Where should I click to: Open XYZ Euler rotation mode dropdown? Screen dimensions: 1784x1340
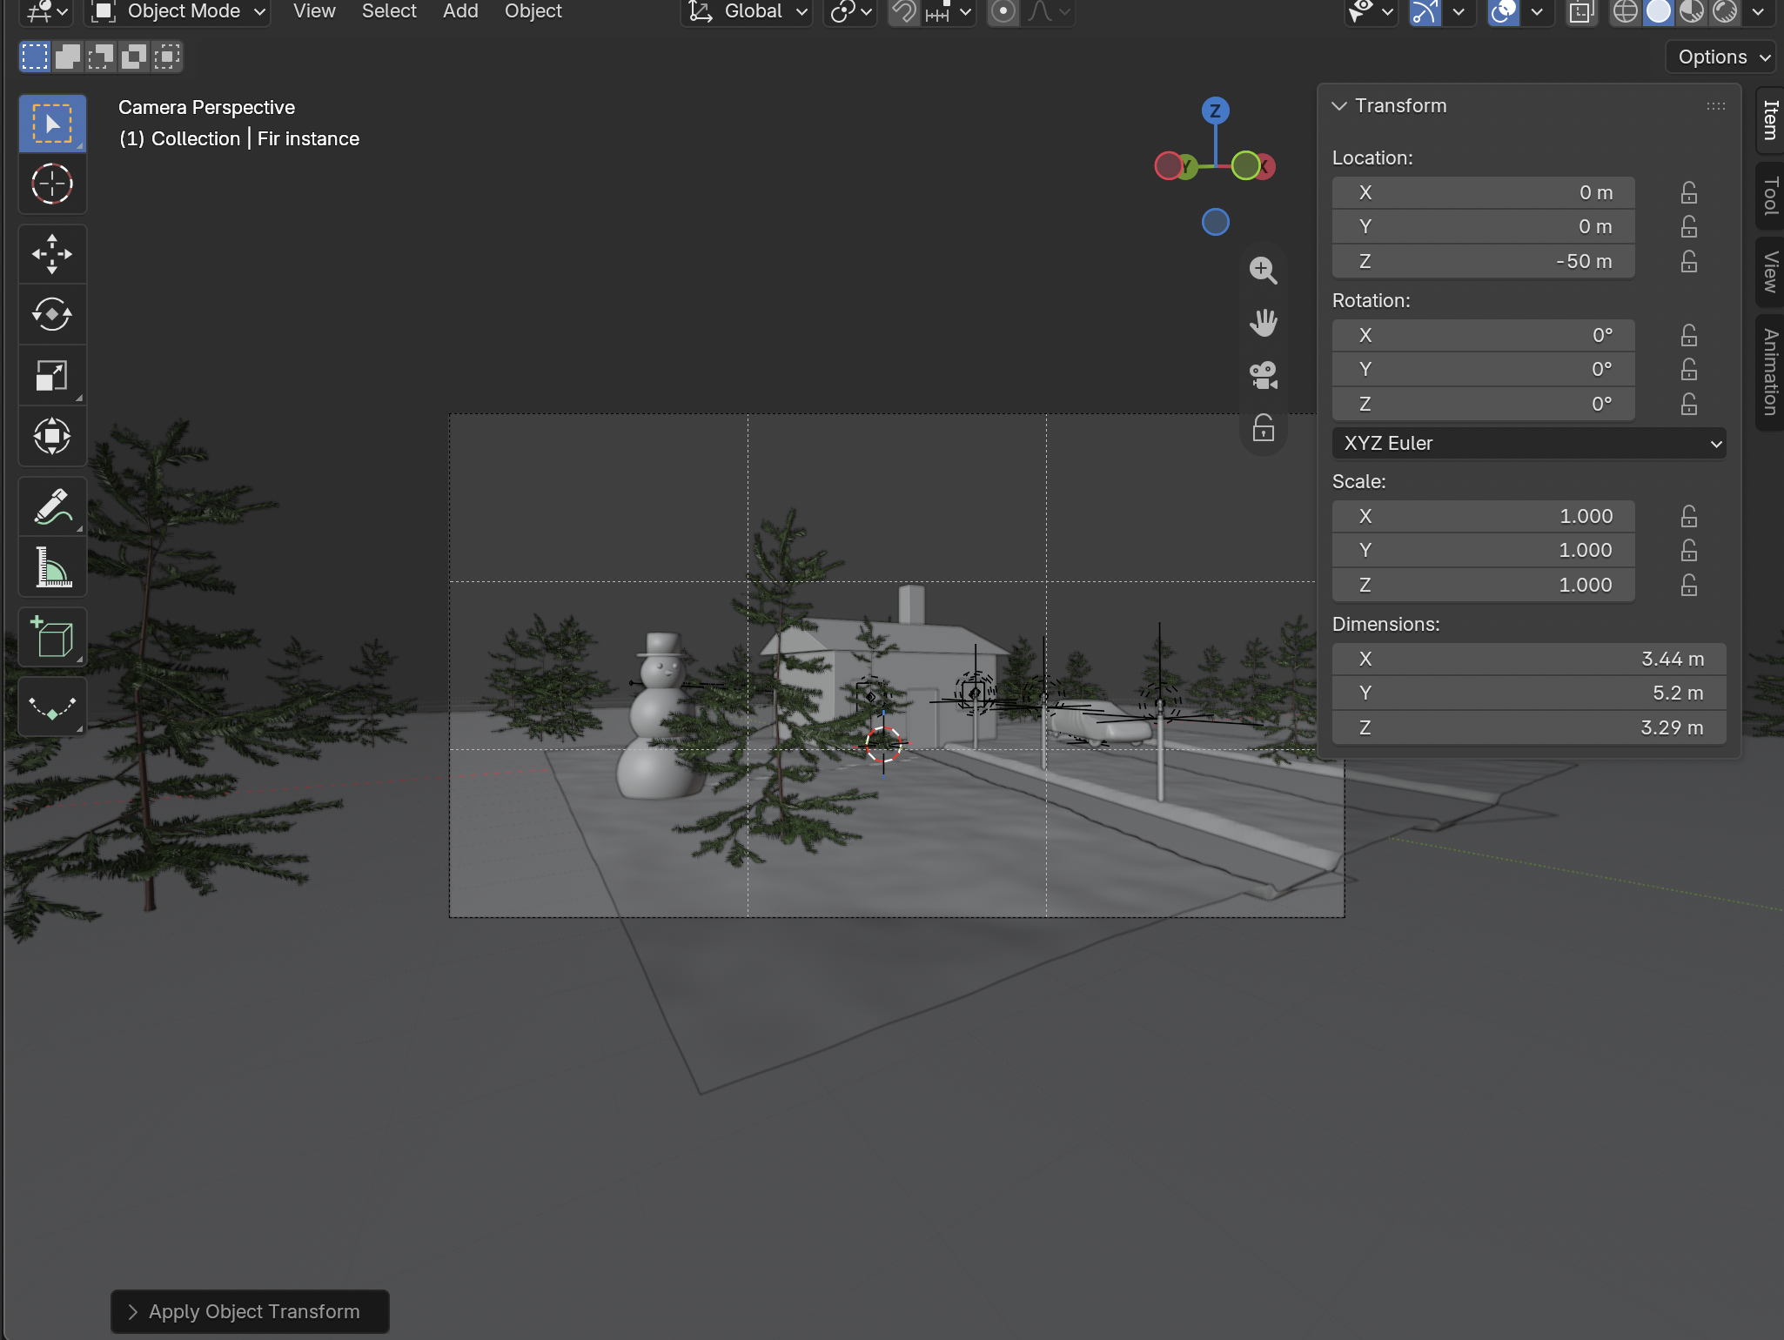[1529, 443]
